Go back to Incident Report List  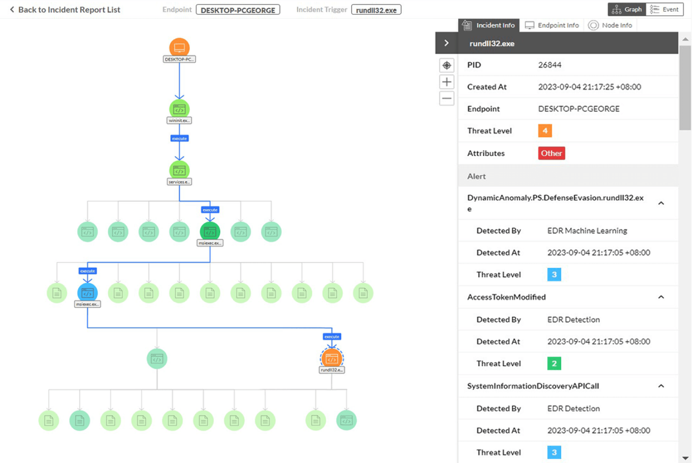pyautogui.click(x=65, y=10)
